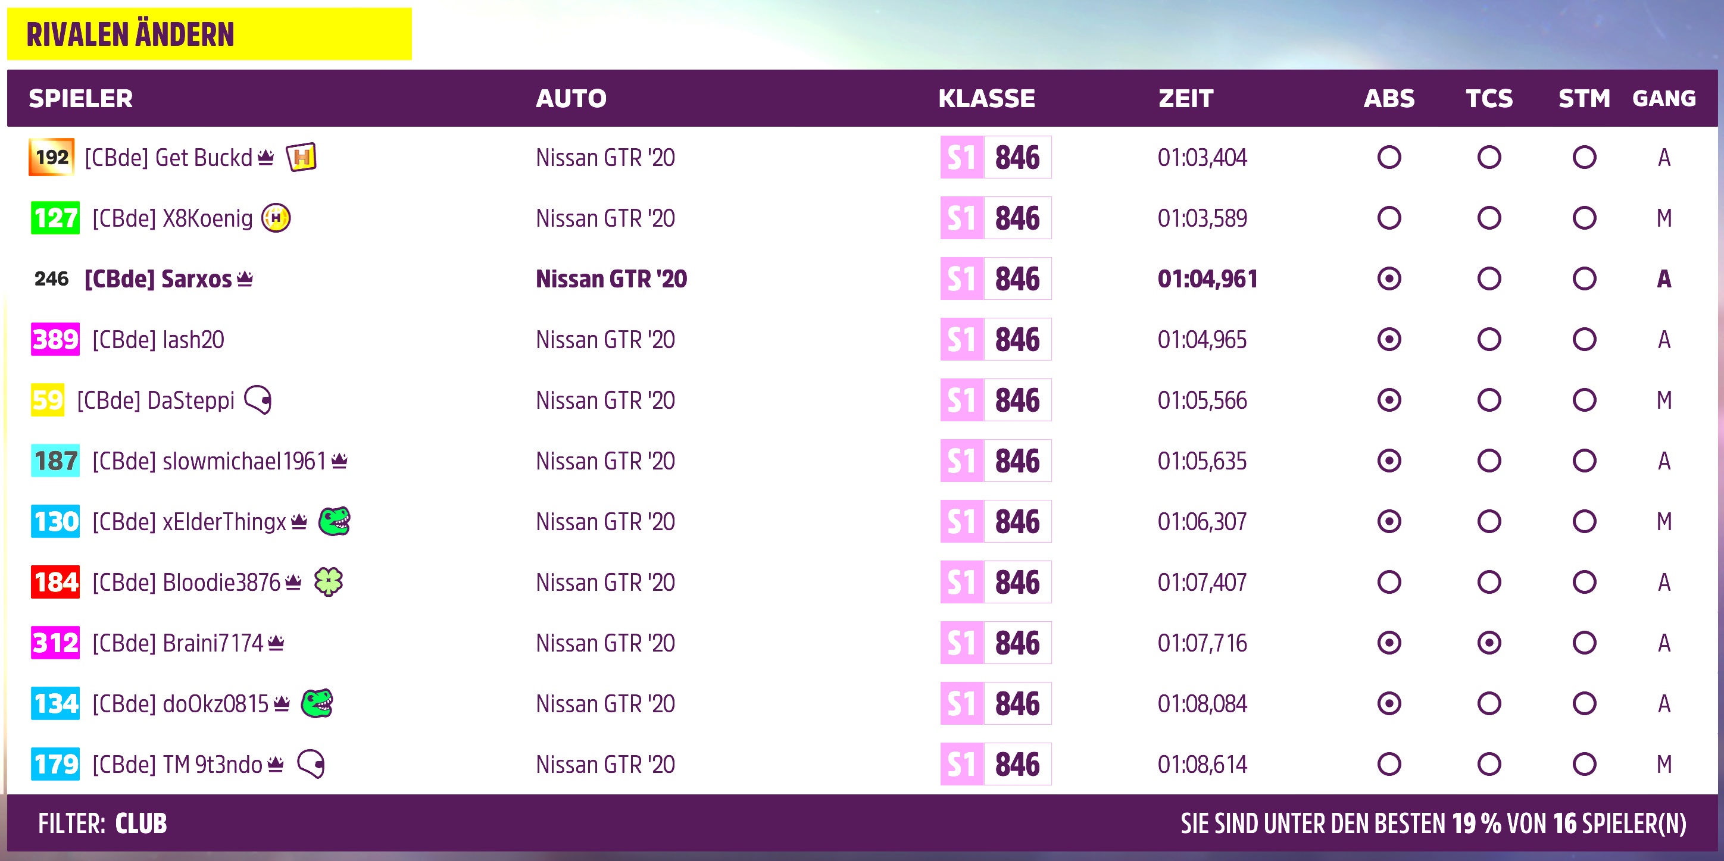
Task: Click the KLASSE column header
Action: [986, 98]
